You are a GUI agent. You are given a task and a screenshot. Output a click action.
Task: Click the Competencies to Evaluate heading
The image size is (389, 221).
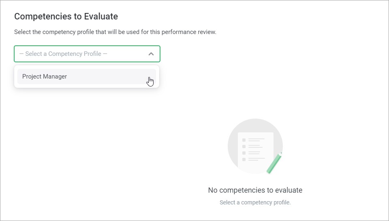coord(66,17)
